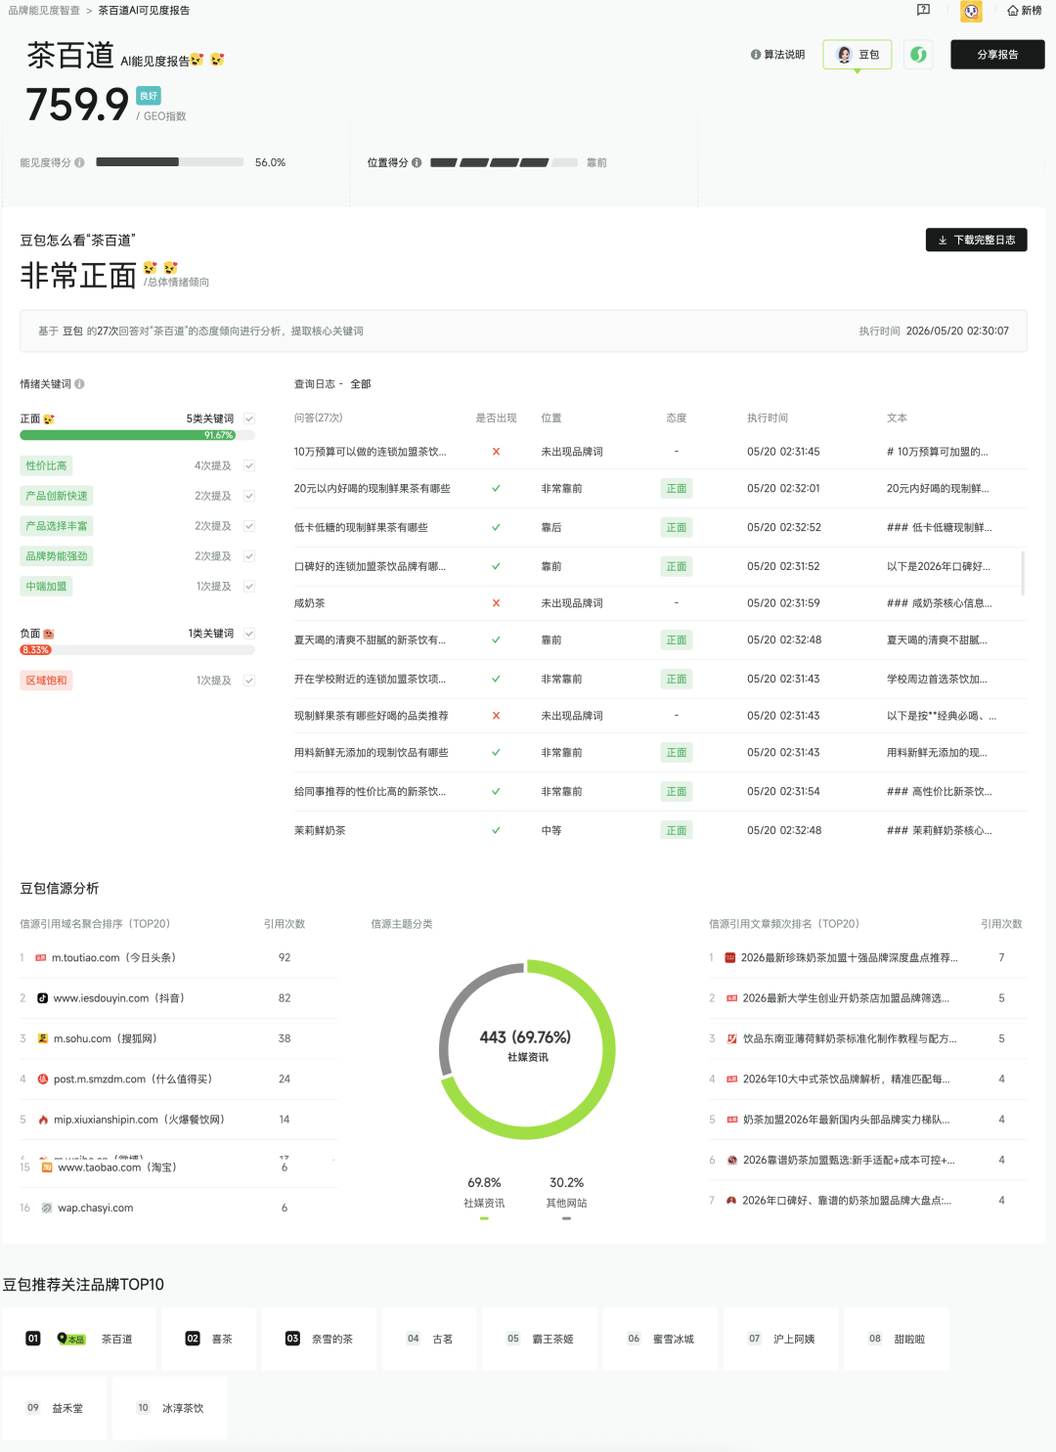Click the m.toutiao.com source favicon
The image size is (1056, 1452).
click(x=41, y=958)
